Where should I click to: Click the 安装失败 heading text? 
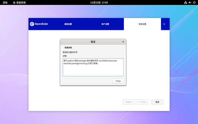click(68, 47)
